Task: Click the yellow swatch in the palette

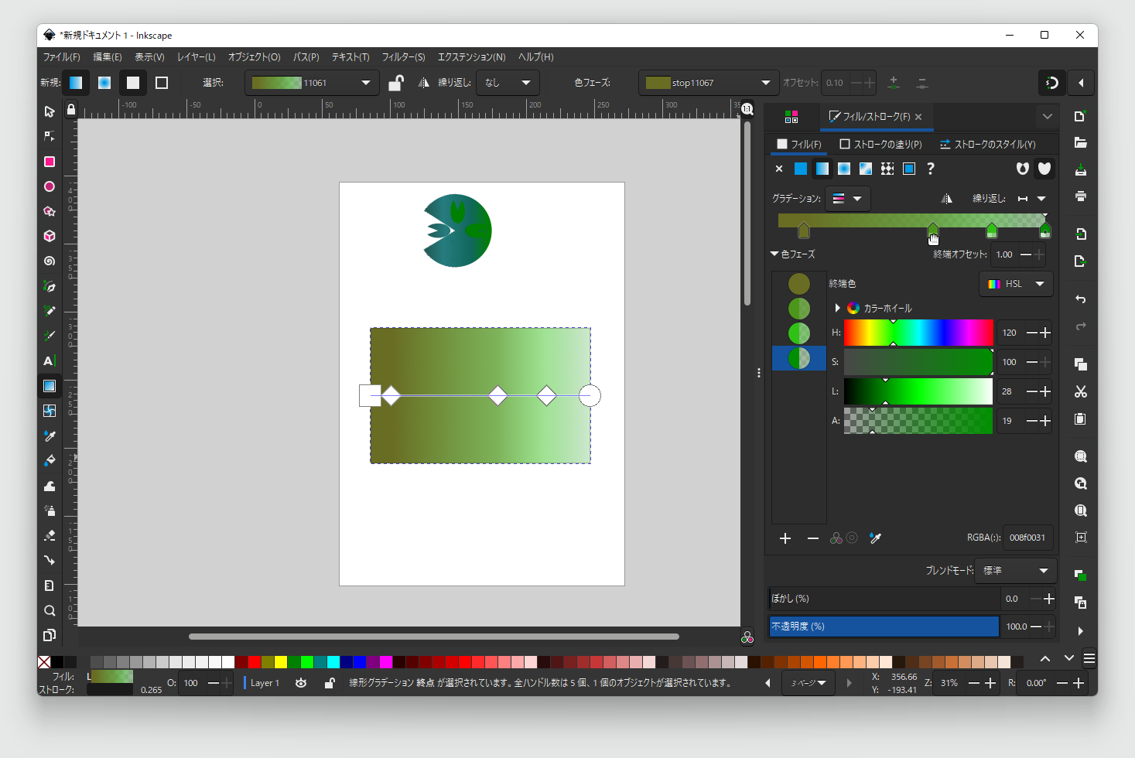Action: pos(281,662)
